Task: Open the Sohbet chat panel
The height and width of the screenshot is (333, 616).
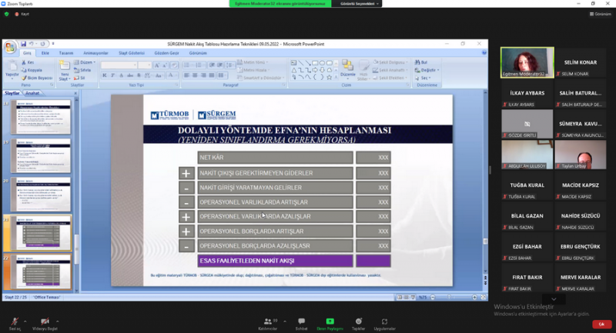Action: (301, 321)
